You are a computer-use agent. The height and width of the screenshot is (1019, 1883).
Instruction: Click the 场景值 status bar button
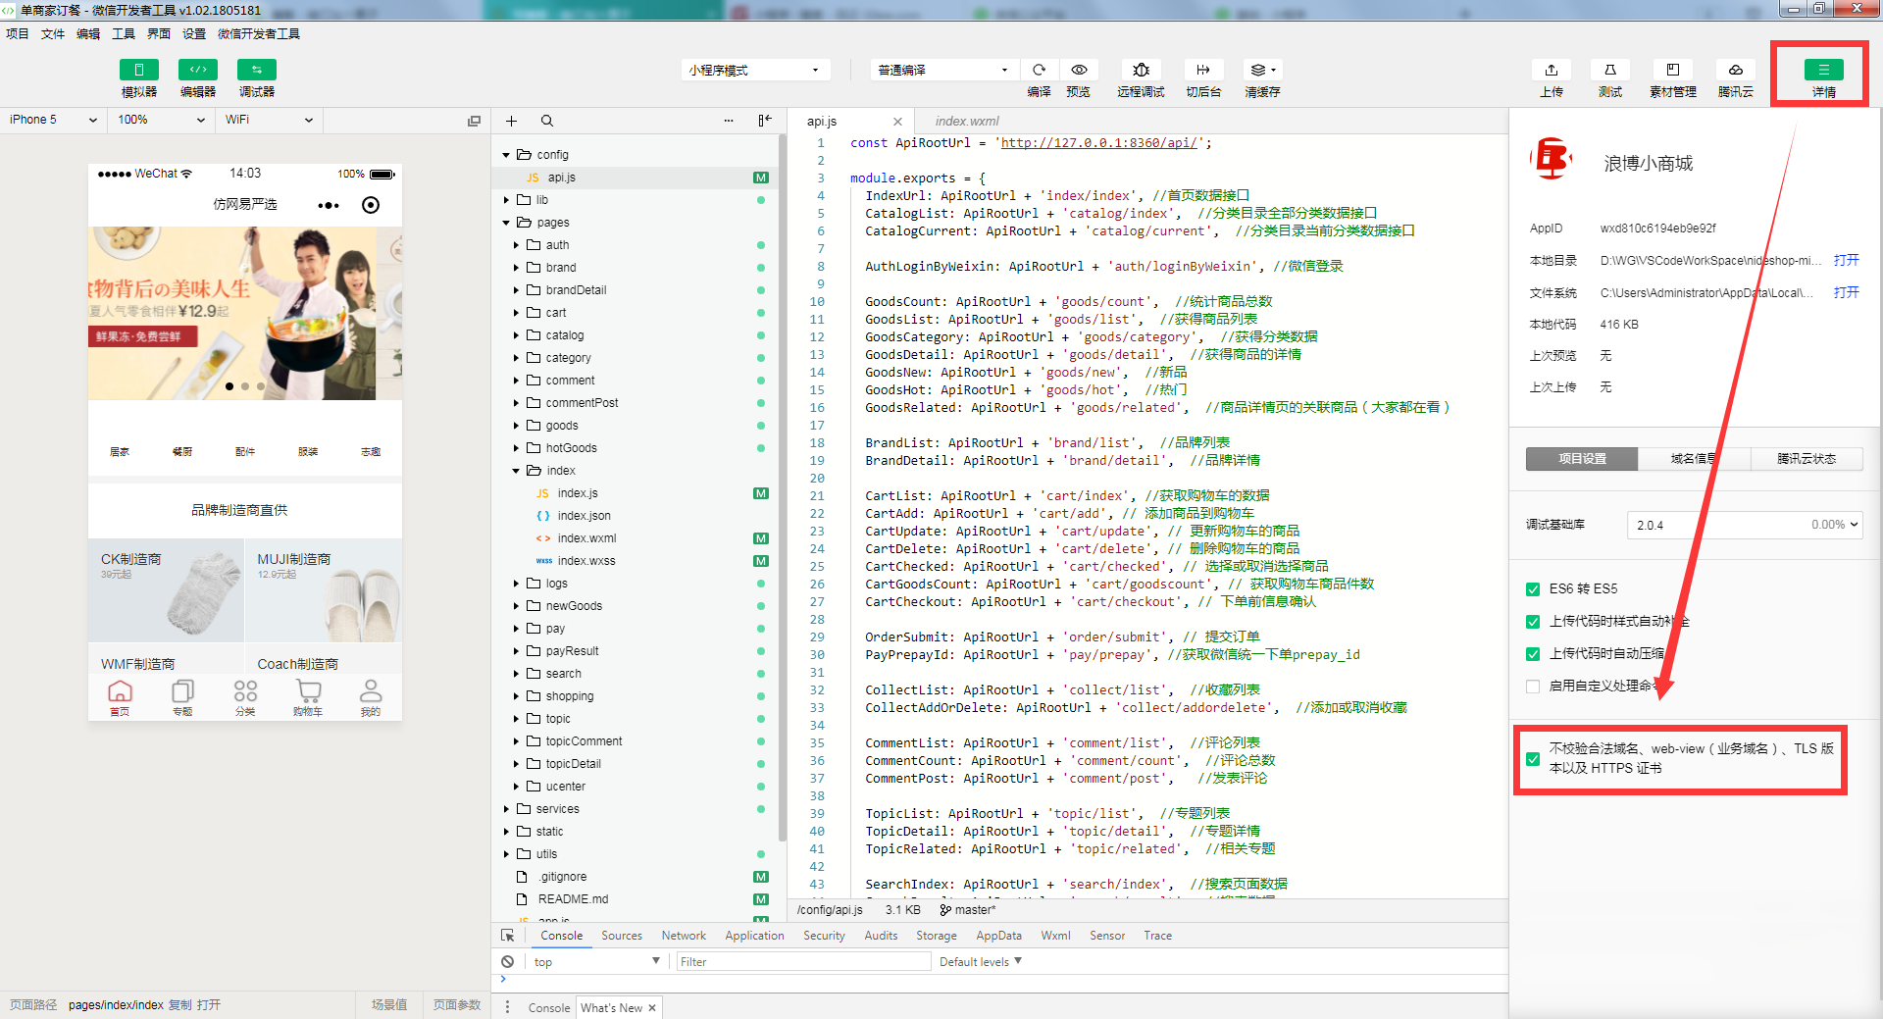click(x=389, y=1005)
